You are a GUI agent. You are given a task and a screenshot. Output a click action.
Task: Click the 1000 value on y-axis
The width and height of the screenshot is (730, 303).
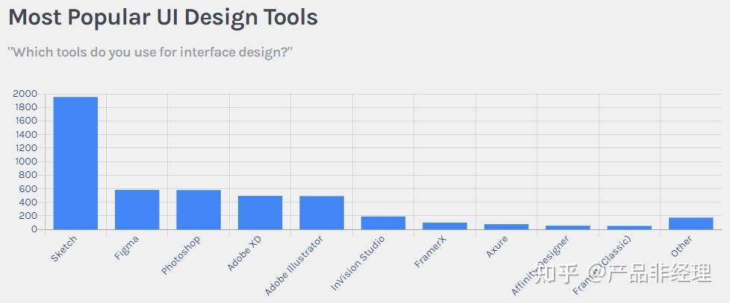(25, 162)
